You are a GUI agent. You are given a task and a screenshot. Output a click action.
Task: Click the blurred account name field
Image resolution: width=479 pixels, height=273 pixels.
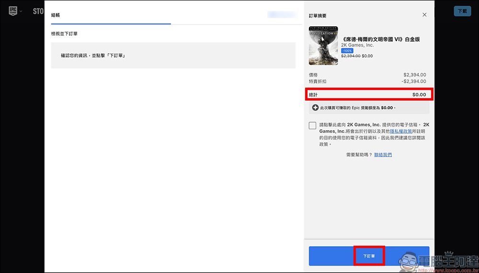282,15
